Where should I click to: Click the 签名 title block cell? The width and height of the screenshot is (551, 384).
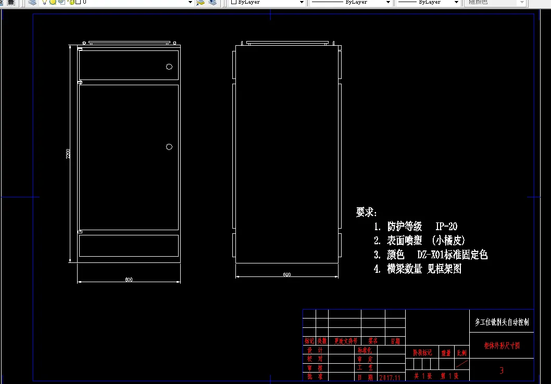[373, 341]
